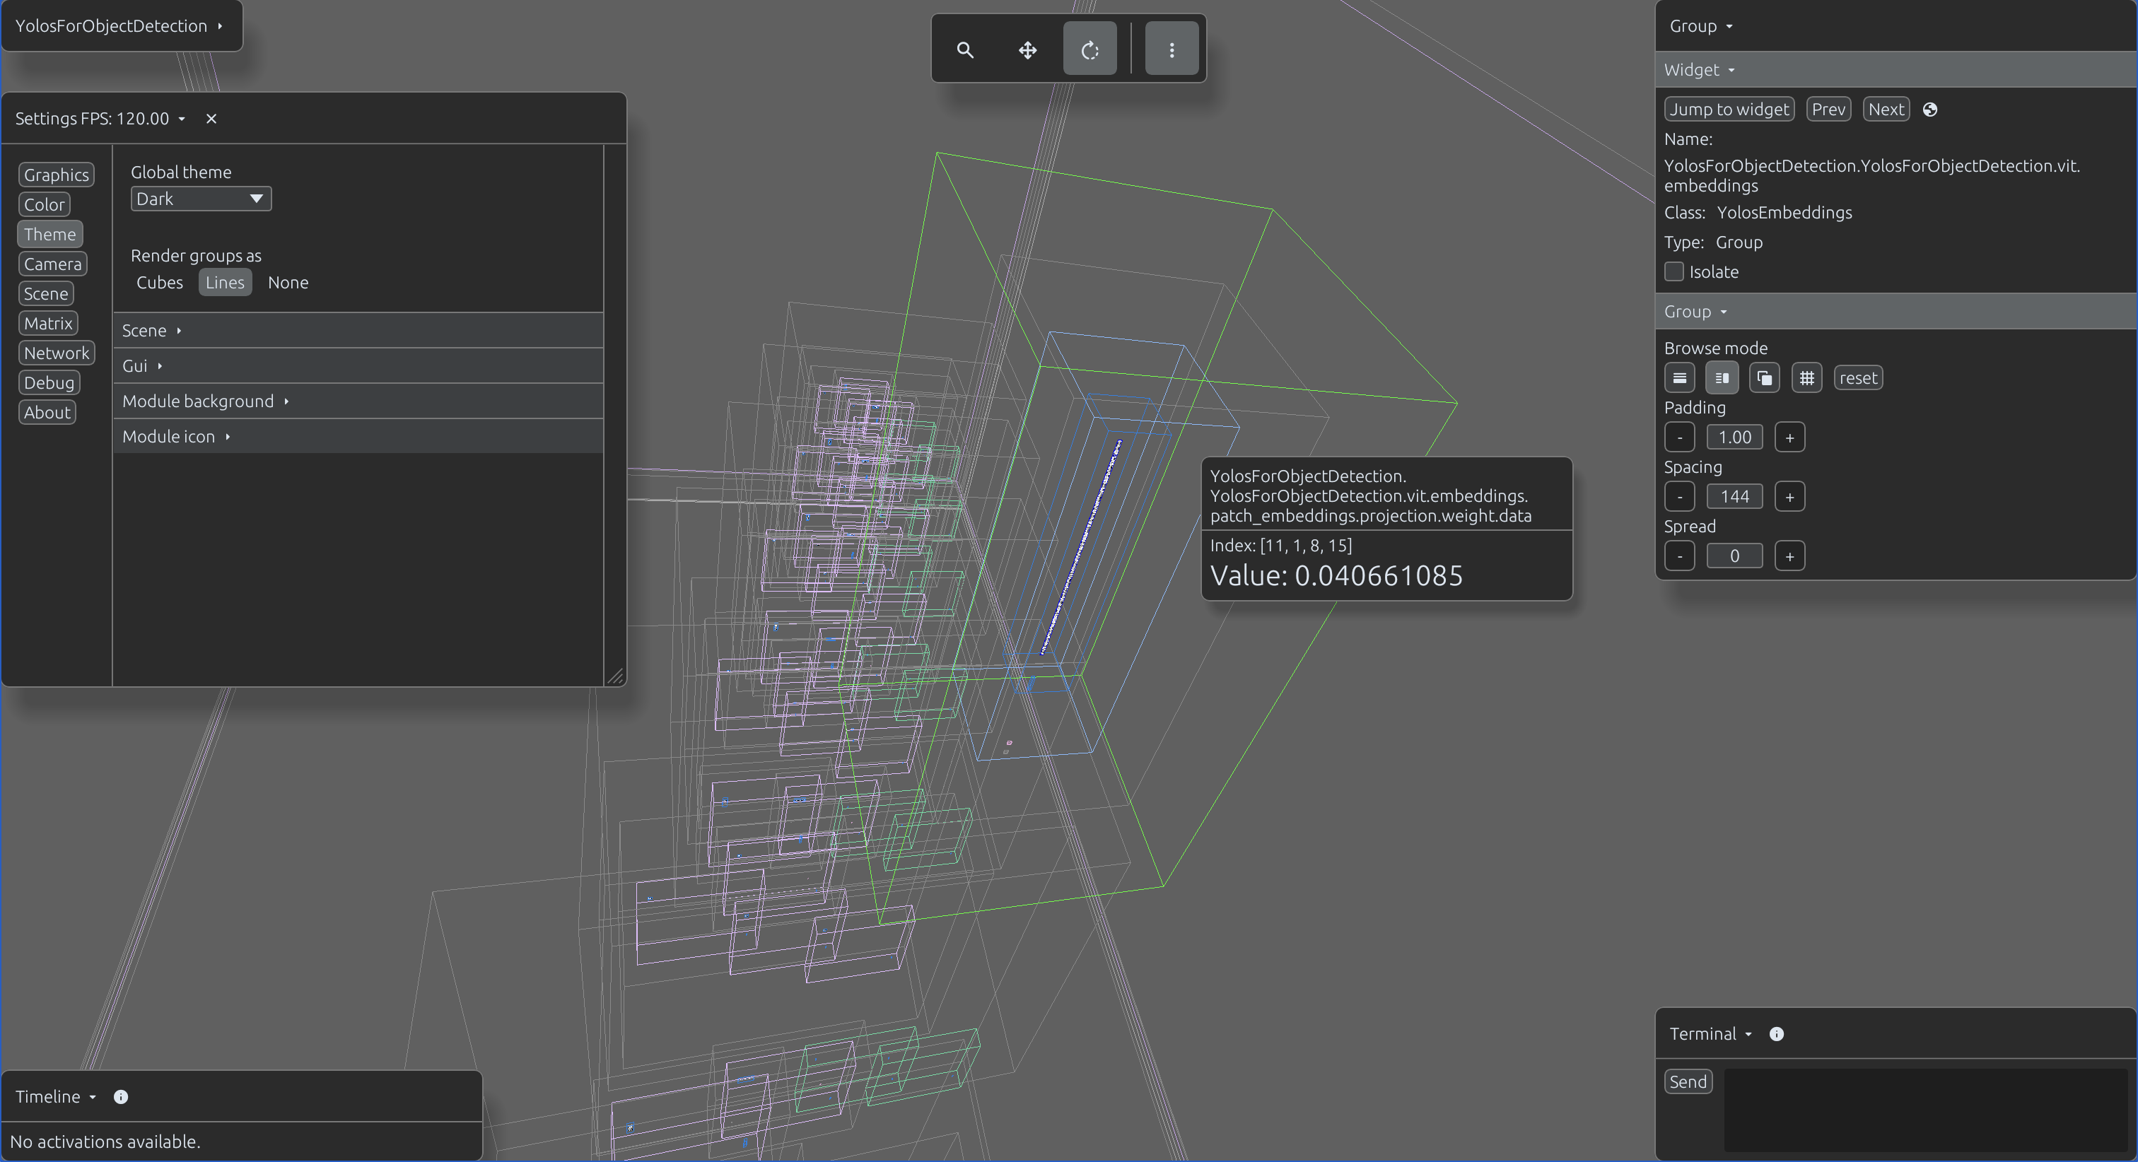Switch to the Camera settings tab

pyautogui.click(x=52, y=264)
